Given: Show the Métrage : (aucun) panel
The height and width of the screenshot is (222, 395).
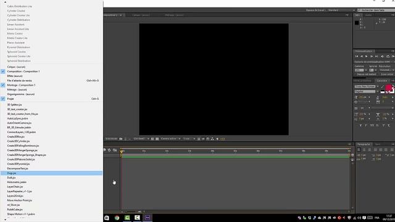Looking at the screenshot, I should point(51,89).
